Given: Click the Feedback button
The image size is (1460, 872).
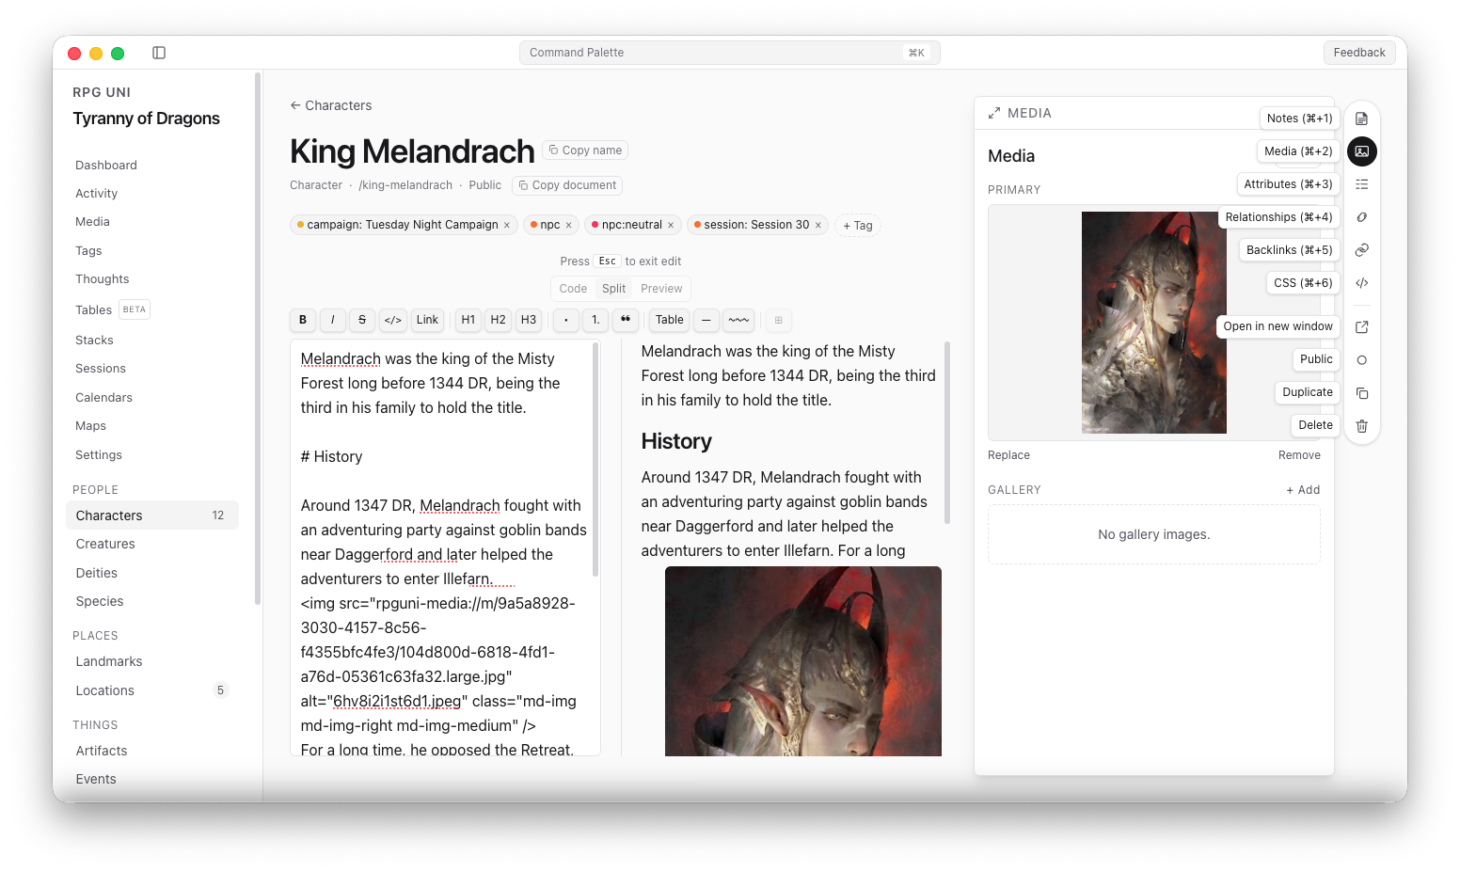Looking at the screenshot, I should [1358, 53].
